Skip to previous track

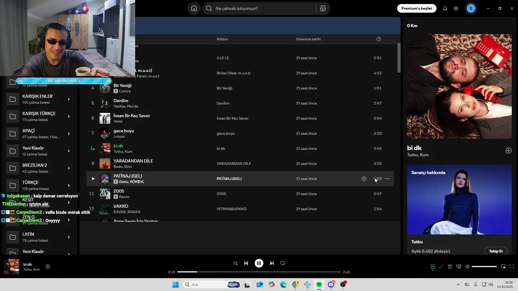pyautogui.click(x=246, y=263)
